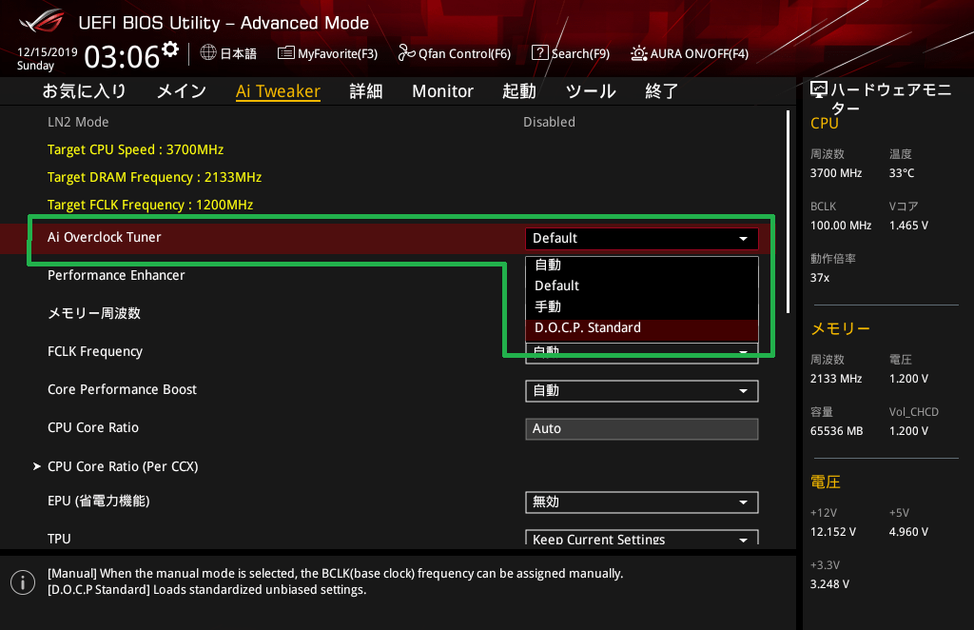974x630 pixels.
Task: Switch to 起動 tab
Action: [518, 91]
